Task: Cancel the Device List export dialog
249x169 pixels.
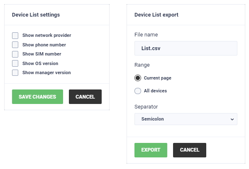Action: click(190, 150)
